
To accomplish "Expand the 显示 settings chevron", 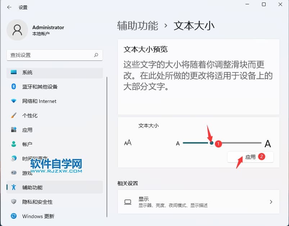I will click(271, 202).
